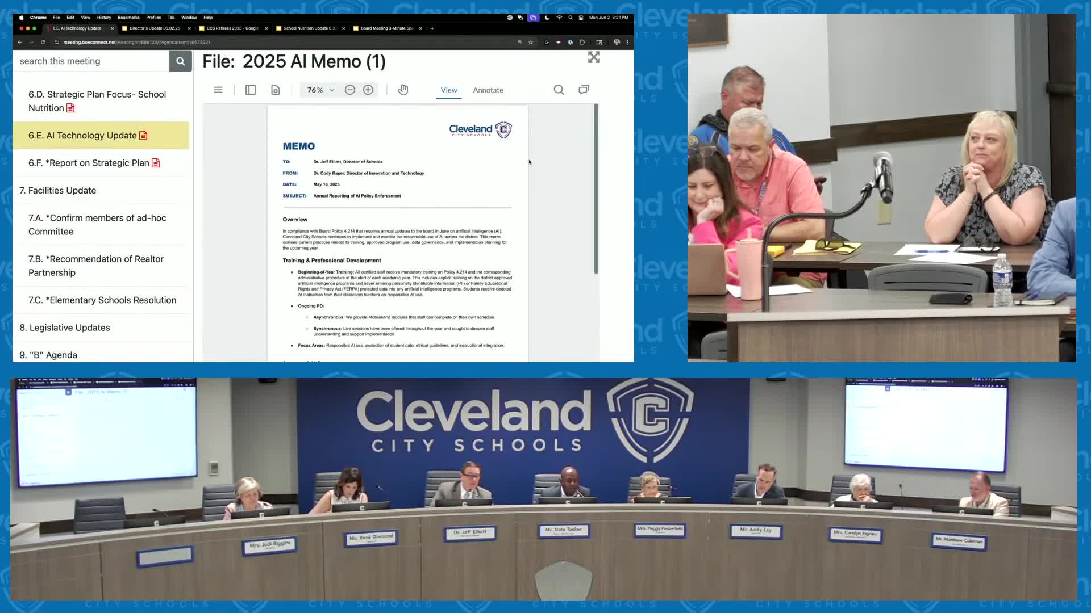Click the 'search this meeting' input field
This screenshot has height=613, width=1091.
[x=91, y=61]
